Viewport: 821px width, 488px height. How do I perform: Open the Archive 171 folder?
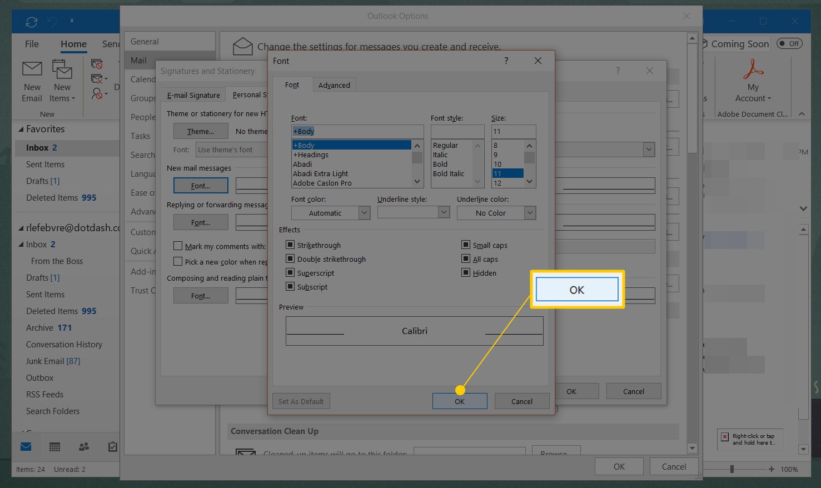(x=49, y=328)
